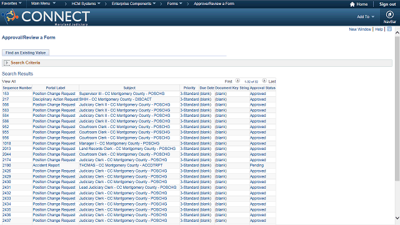Screen dimensions: 400x225
Task: Open the Enterprise Components breadcrumb menu
Action: [x=134, y=4]
